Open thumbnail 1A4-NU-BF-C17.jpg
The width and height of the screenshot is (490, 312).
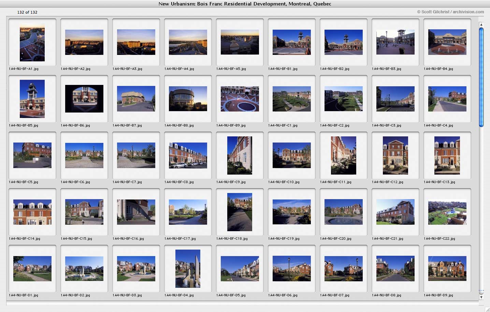pos(188,212)
